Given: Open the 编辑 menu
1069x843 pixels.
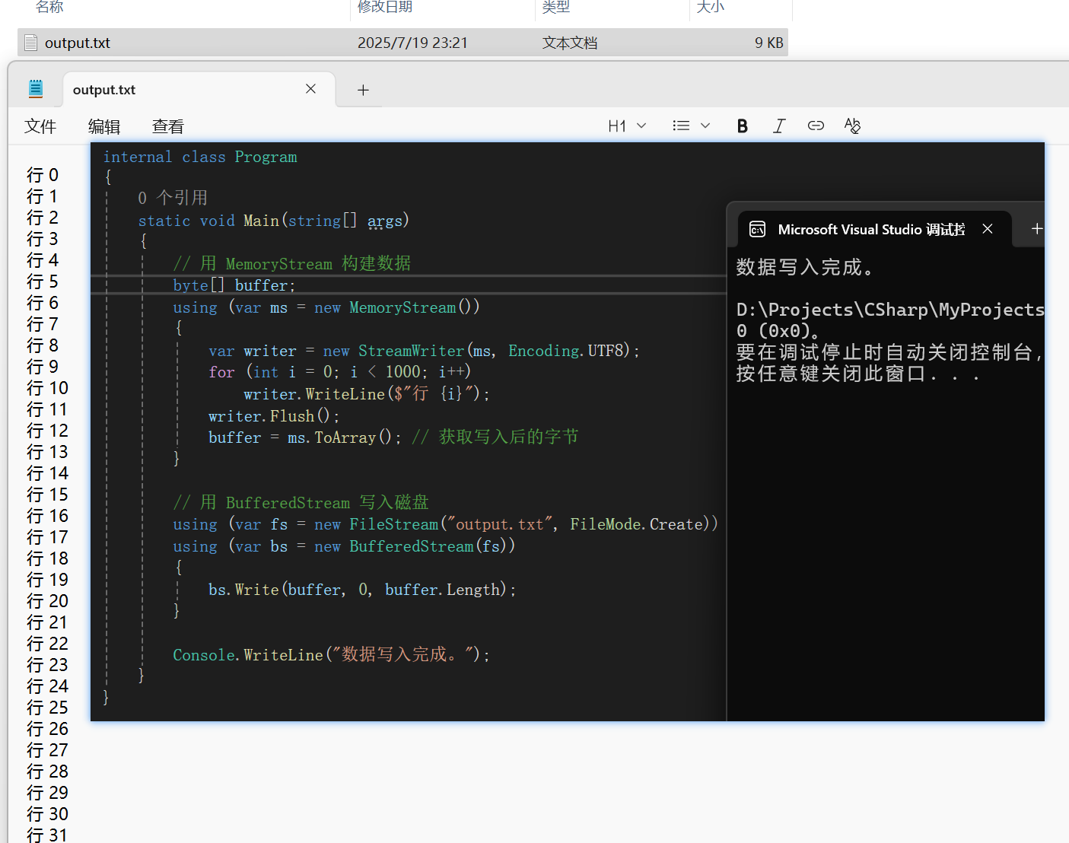Looking at the screenshot, I should coord(104,126).
